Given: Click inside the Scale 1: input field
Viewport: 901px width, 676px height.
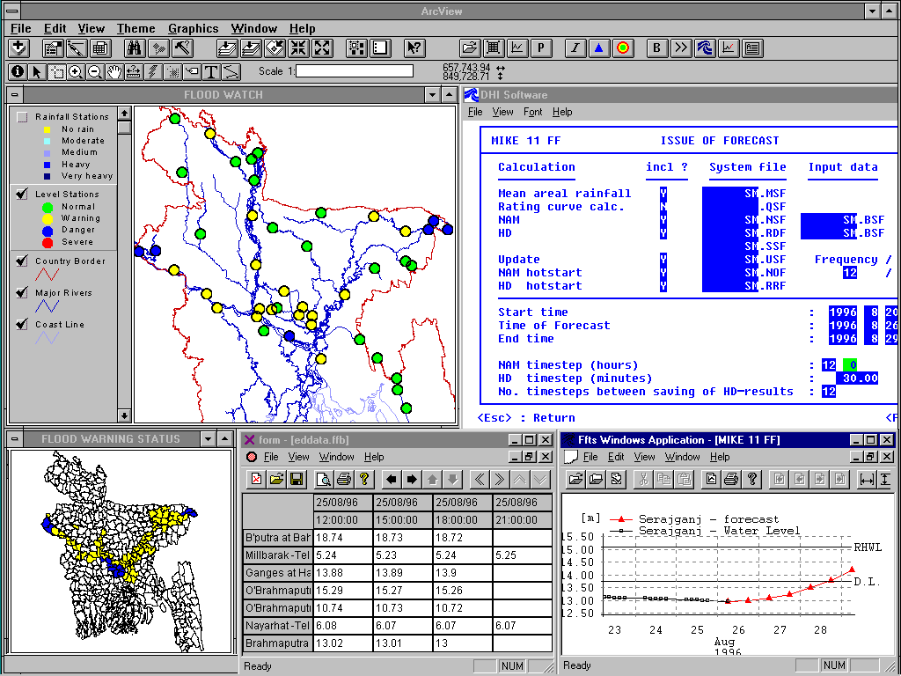Looking at the screenshot, I should pos(354,71).
